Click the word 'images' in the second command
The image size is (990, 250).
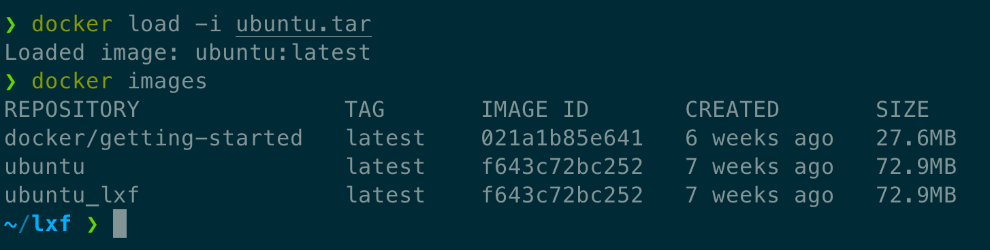click(167, 82)
